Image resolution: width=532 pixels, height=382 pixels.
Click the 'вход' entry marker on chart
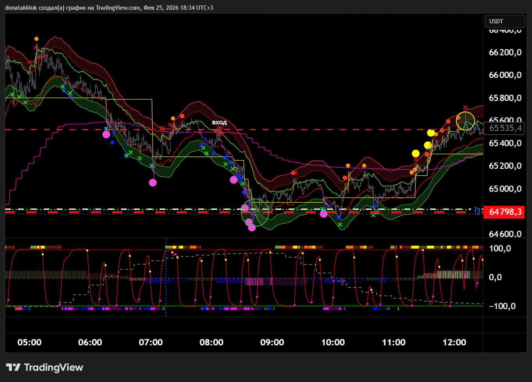pos(219,123)
